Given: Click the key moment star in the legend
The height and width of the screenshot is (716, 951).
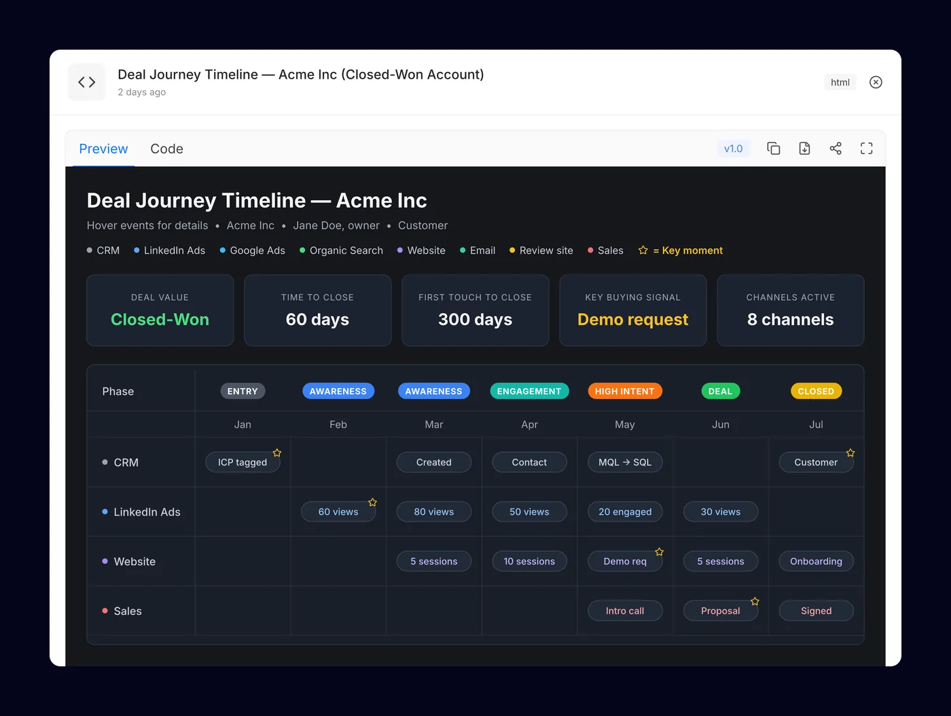Looking at the screenshot, I should point(643,250).
